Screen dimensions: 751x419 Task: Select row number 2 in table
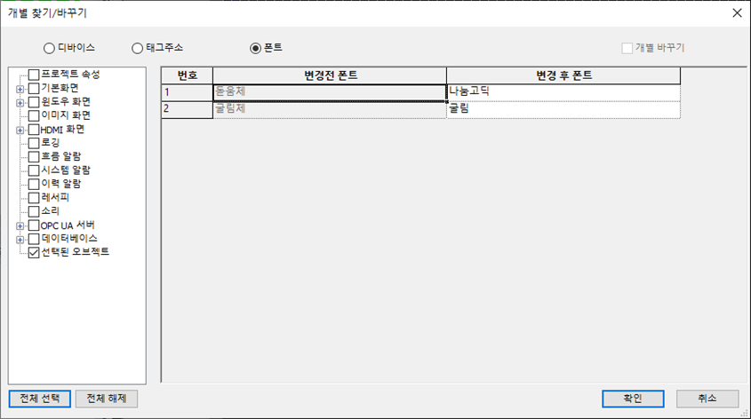(x=188, y=109)
